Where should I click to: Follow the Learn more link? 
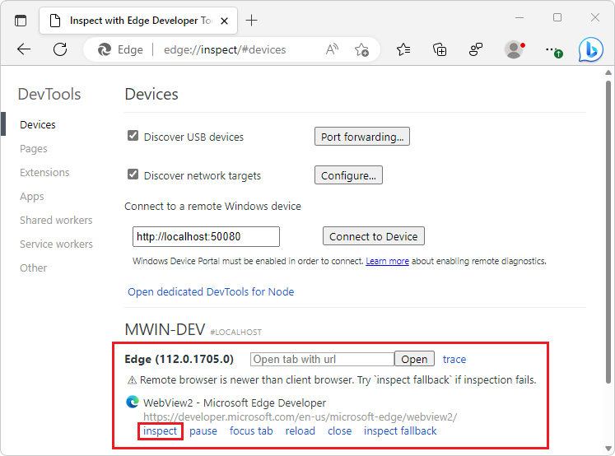tap(387, 261)
